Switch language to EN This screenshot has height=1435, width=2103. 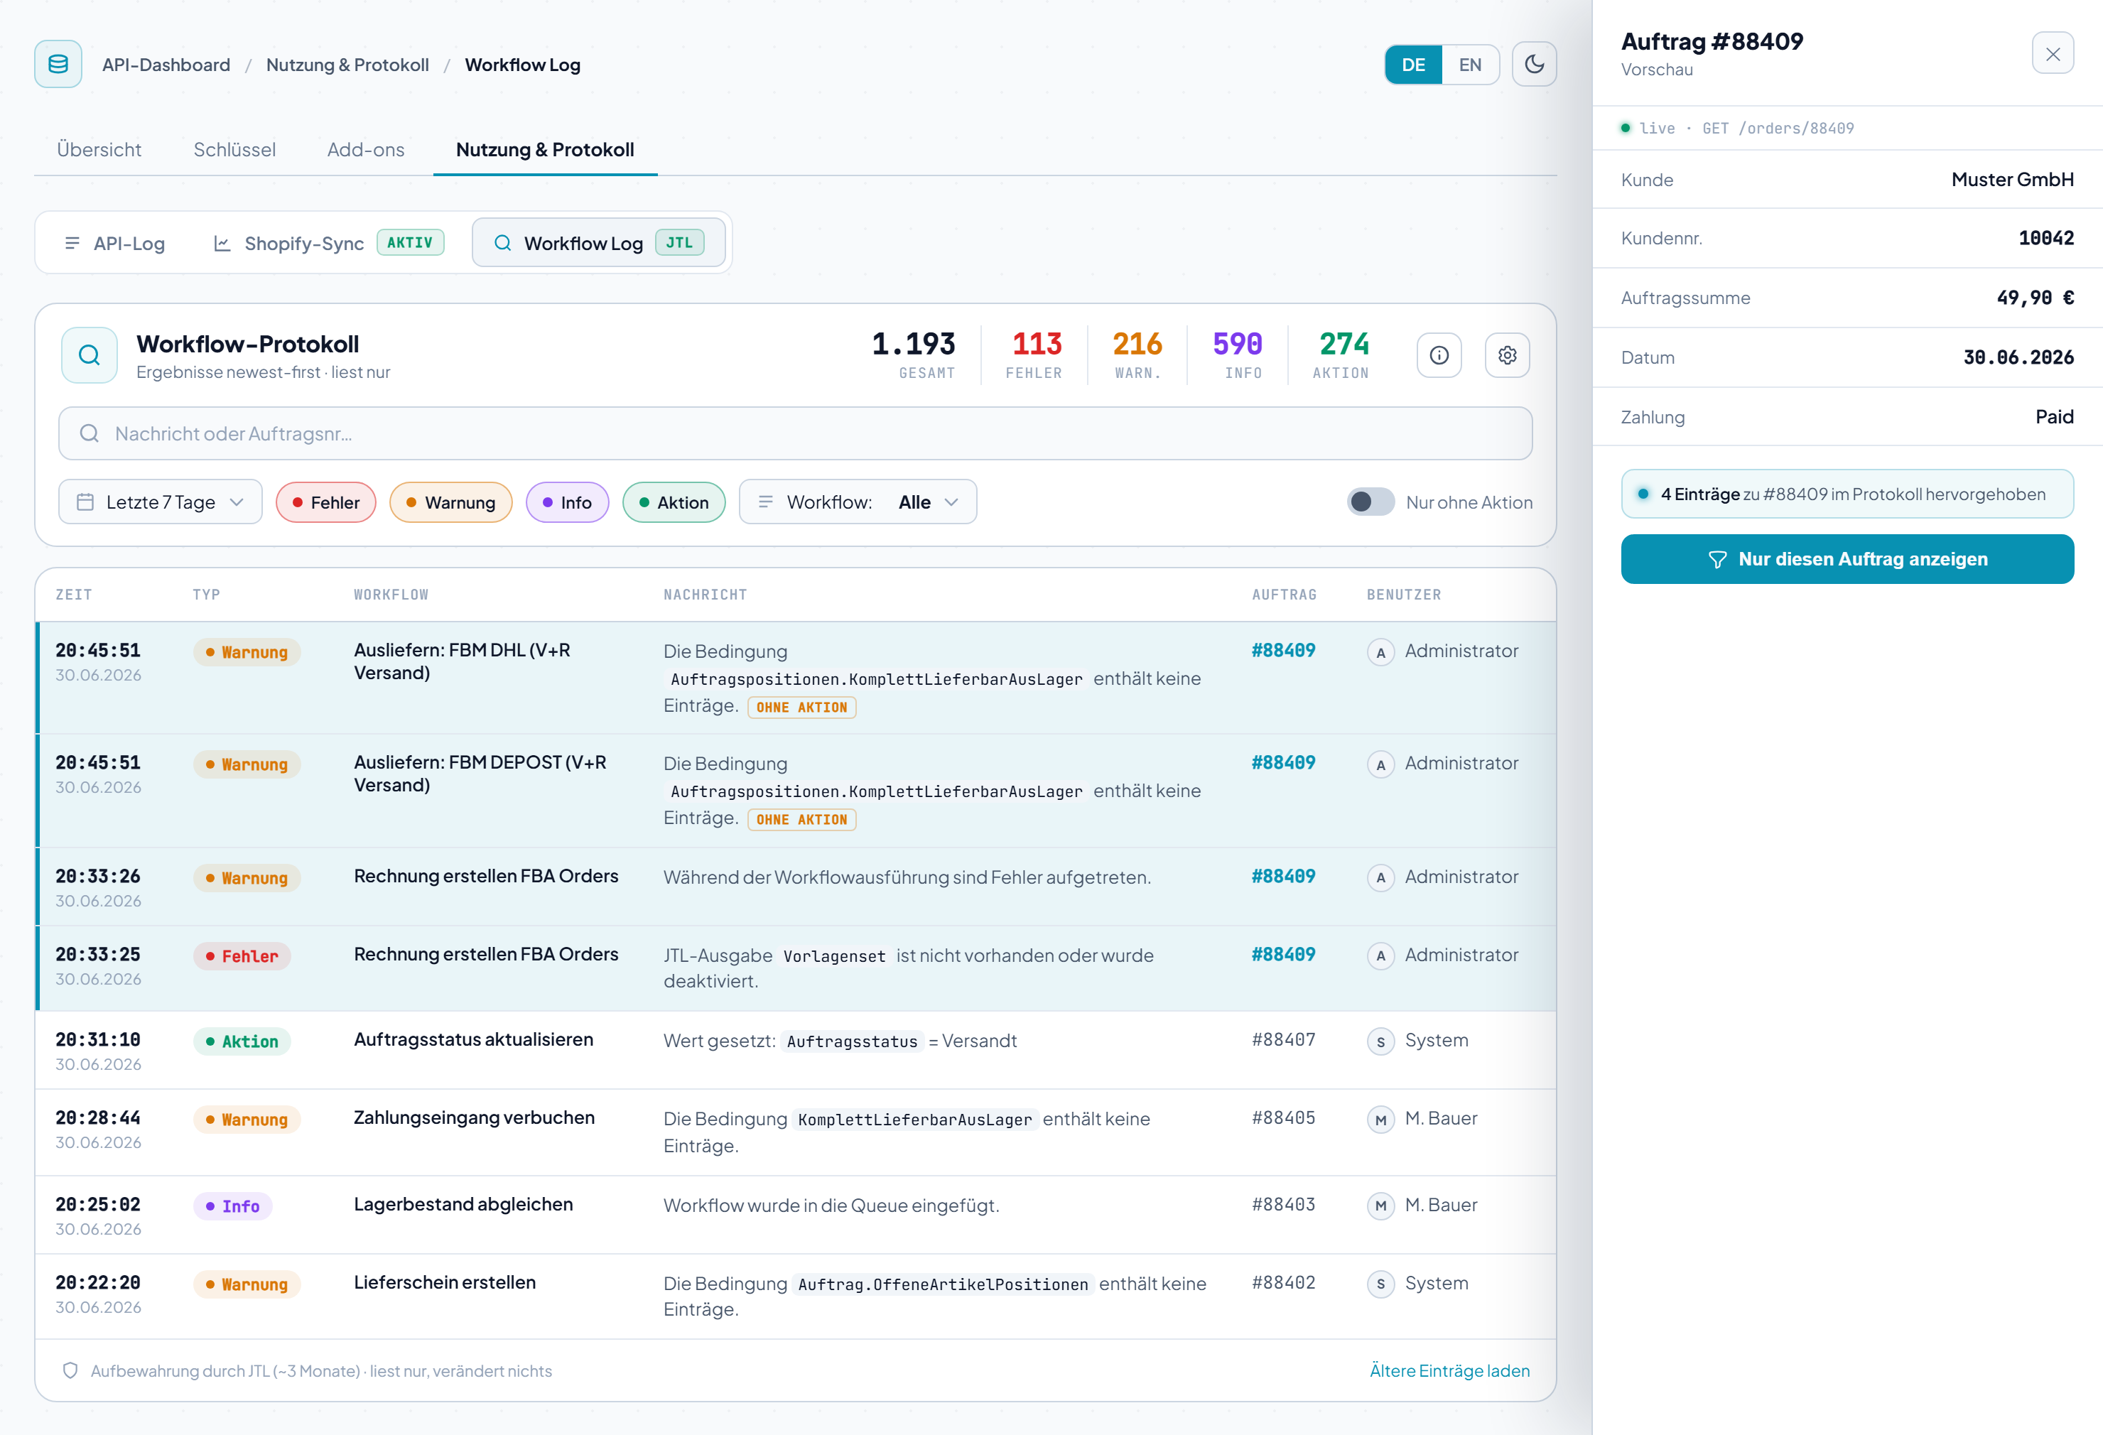pyautogui.click(x=1469, y=64)
